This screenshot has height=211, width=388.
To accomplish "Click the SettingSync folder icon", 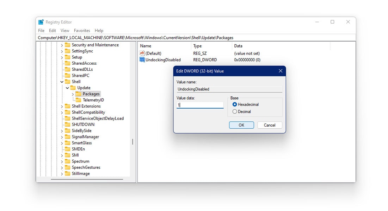I will 68,51.
